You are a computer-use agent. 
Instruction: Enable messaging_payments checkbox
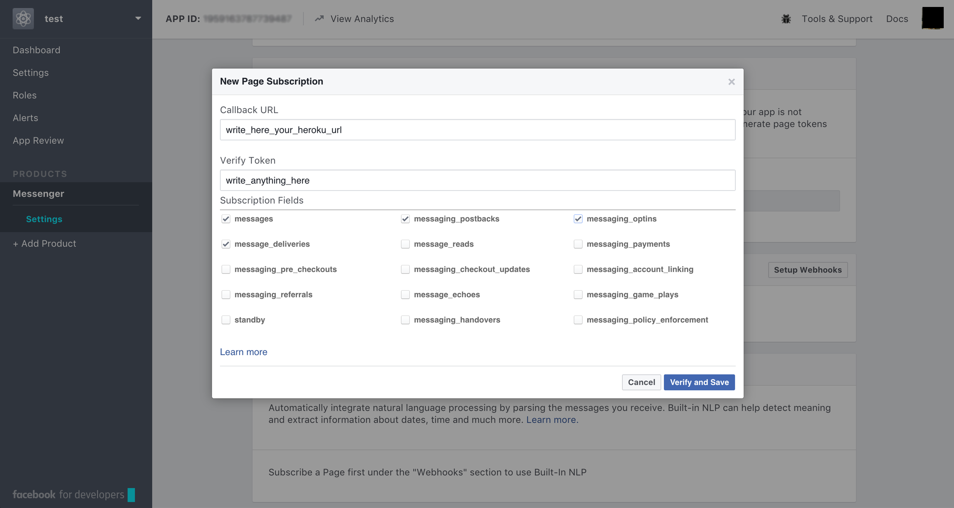pos(578,244)
